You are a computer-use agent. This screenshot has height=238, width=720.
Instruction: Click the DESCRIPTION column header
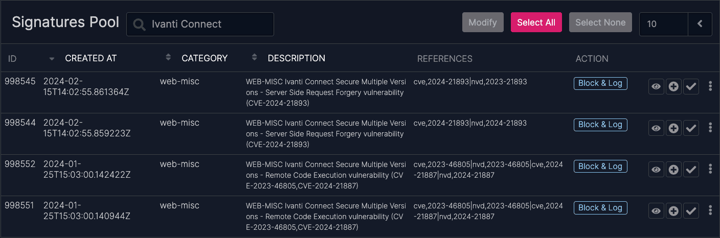point(297,58)
